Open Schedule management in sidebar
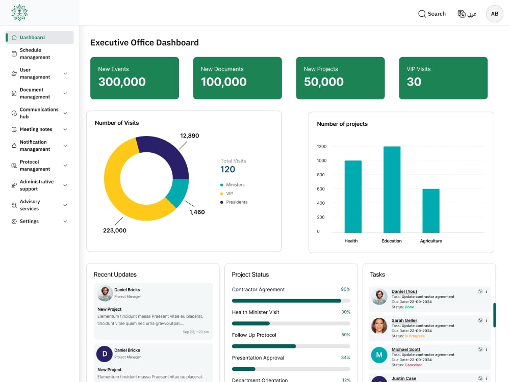510x382 pixels. (x=35, y=54)
